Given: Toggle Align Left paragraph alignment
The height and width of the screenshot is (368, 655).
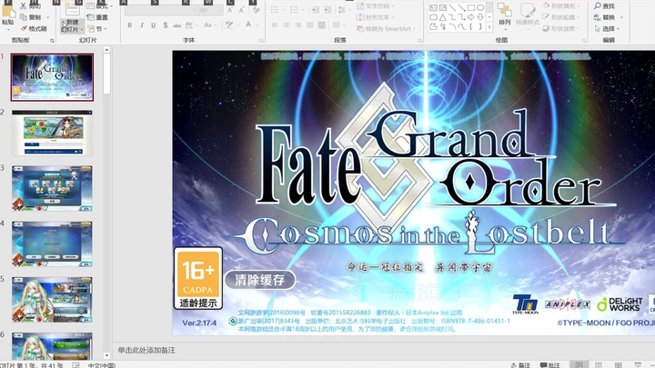Looking at the screenshot, I should (275, 25).
